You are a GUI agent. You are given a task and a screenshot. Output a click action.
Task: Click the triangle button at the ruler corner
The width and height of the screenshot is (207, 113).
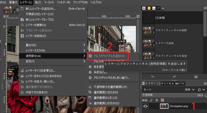click(5, 17)
